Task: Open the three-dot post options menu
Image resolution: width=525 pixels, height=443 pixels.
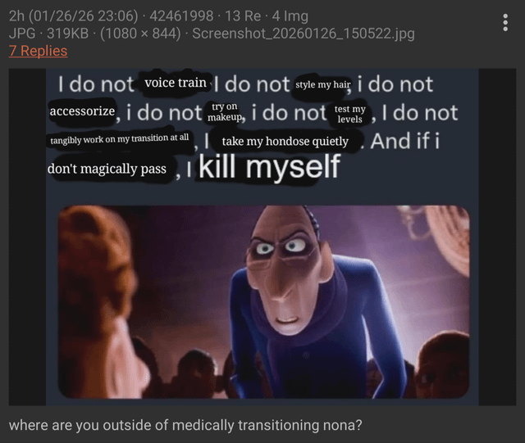Action: [x=505, y=22]
